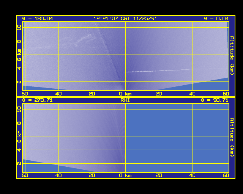
Task: Click upper panel's 40 label on 0.04 side
Action: 193,94
